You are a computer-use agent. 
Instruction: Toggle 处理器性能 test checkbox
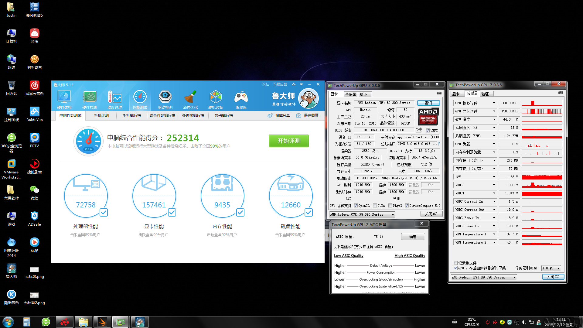tap(104, 212)
